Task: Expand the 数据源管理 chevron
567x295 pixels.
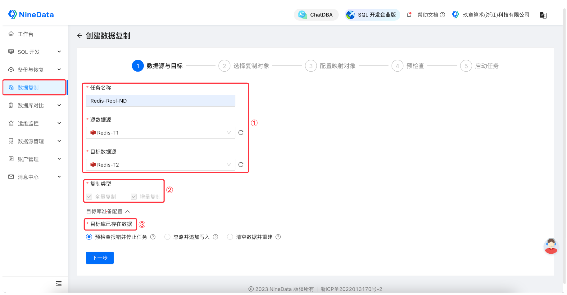Action: pyautogui.click(x=59, y=141)
